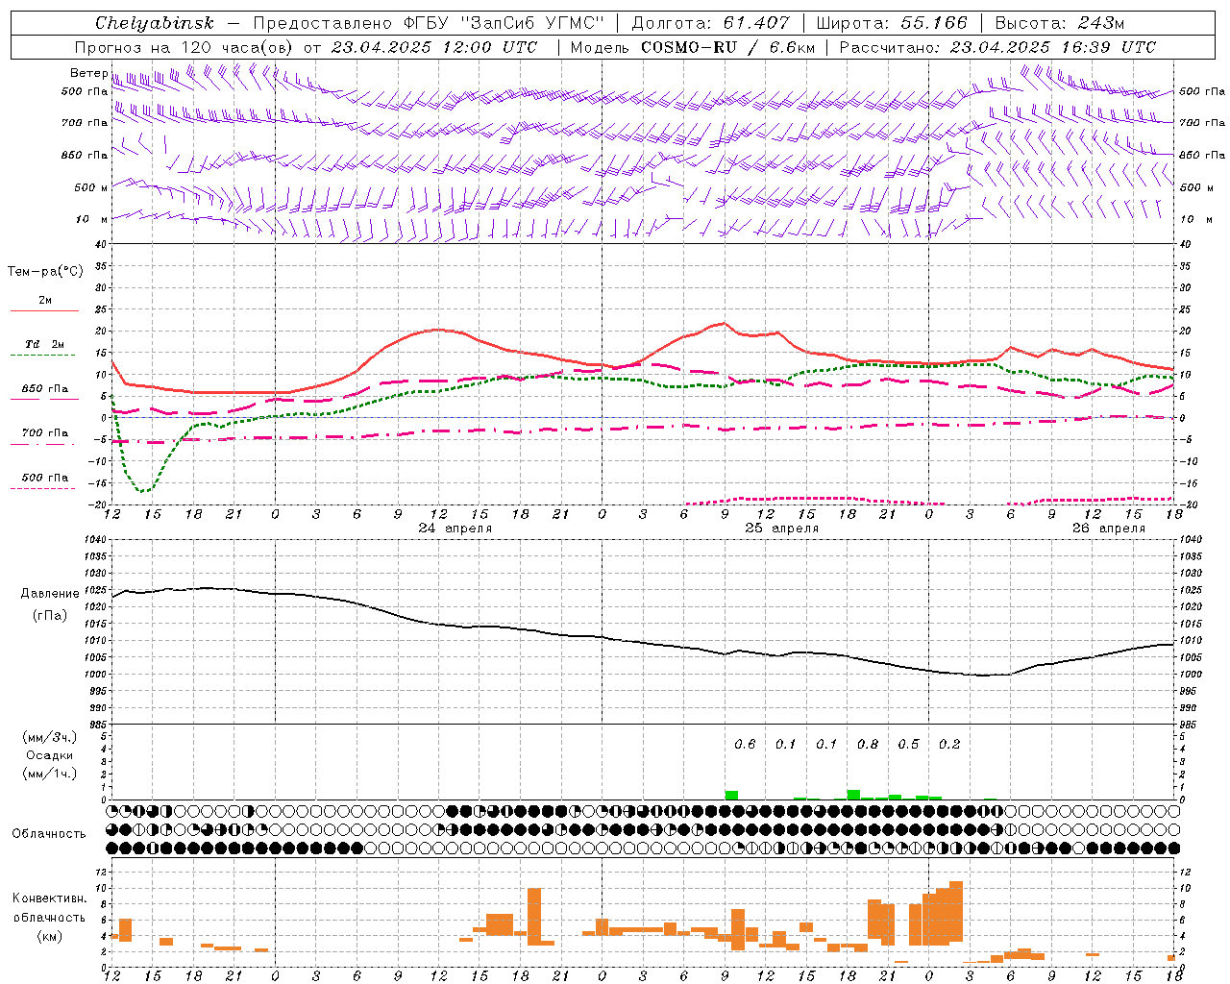Click the 'Тем-ра(°C)' temperature label
Screen dimensions: 1230x984
45,272
